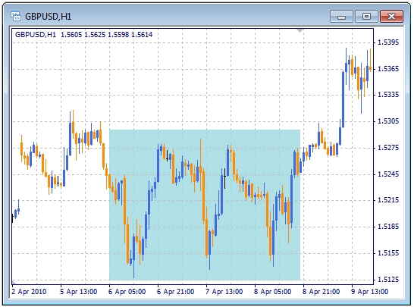Click the 8 Apr 21:00 time label
Viewport: 414px width, 307px height.
[x=321, y=292]
